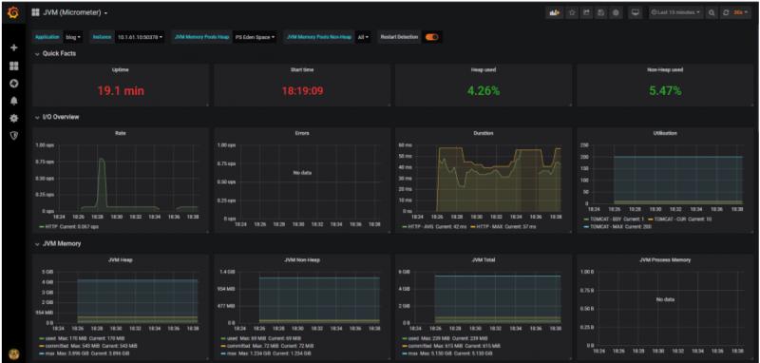The width and height of the screenshot is (760, 363).
Task: Refresh the dashboard with refresh icon
Action: (726, 13)
